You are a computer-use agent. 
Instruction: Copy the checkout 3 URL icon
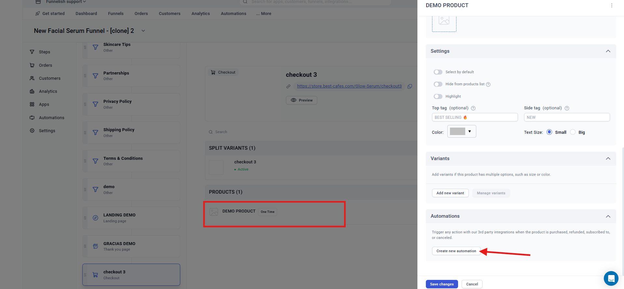(x=410, y=86)
